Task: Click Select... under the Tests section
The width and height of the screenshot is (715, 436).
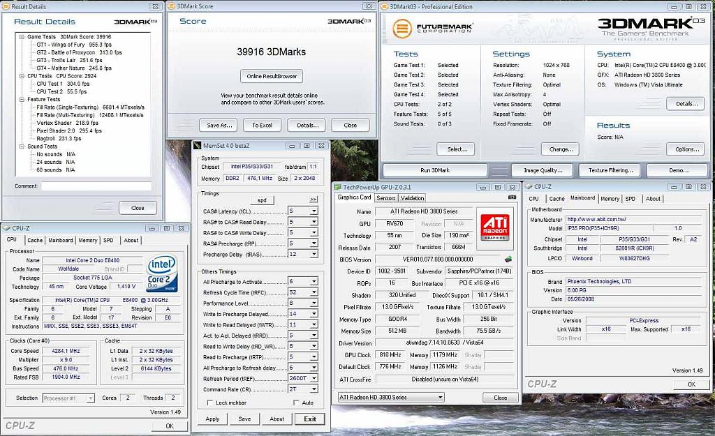Action: pos(457,149)
